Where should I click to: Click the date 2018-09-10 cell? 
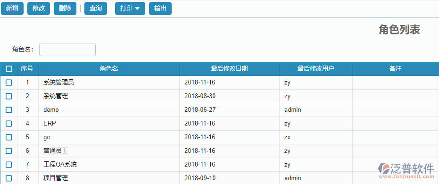point(229,178)
